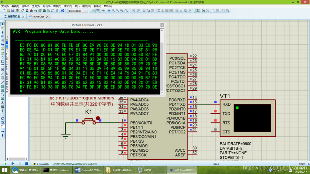Zoom to fit the whole sheet

122,11
